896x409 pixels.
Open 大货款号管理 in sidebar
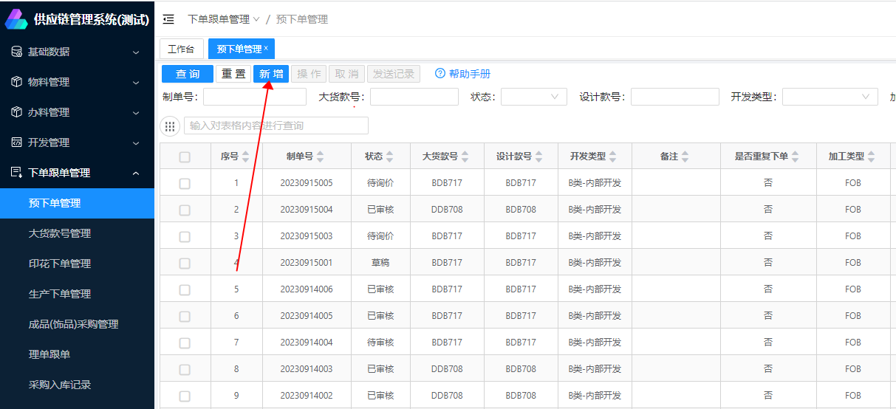tap(60, 233)
